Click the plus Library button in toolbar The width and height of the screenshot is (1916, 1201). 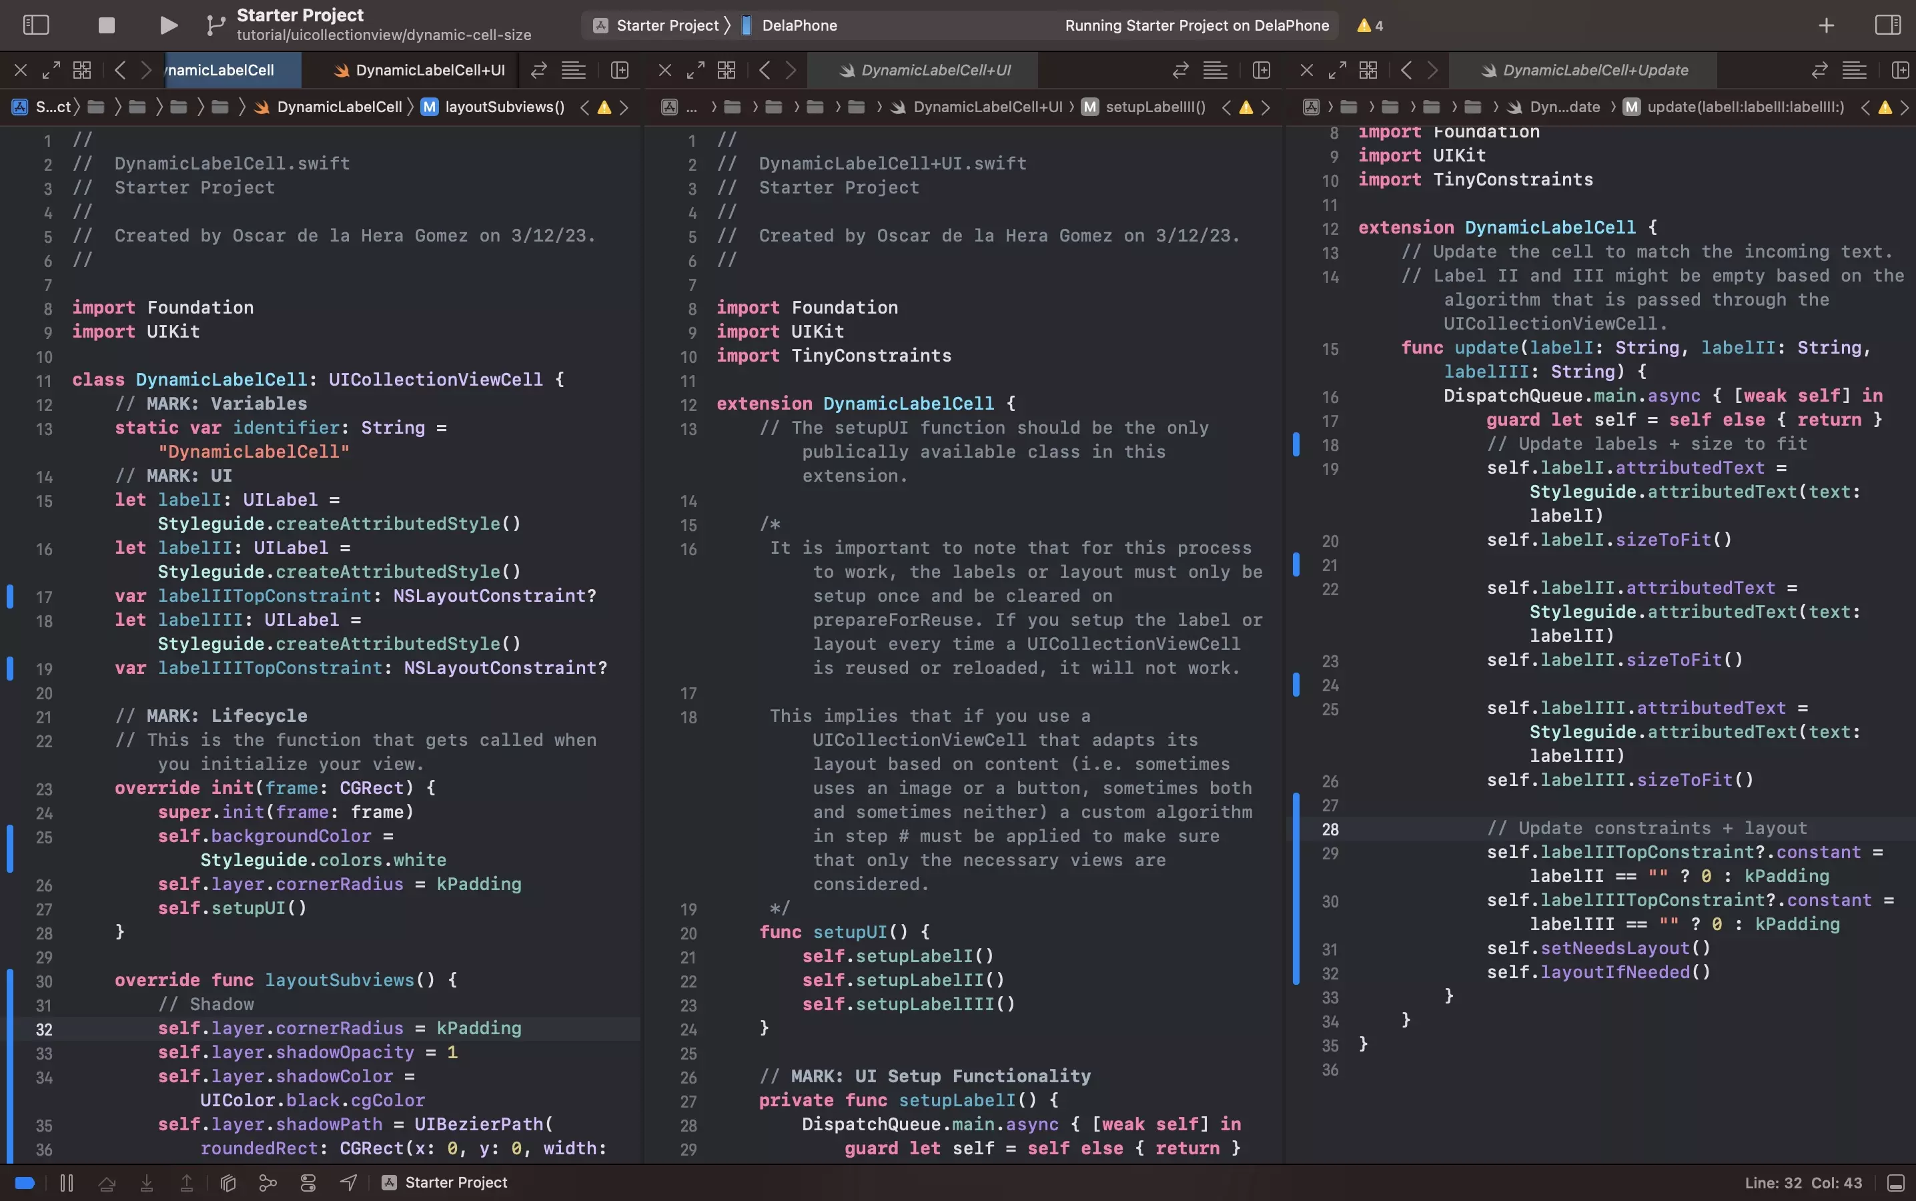[1825, 25]
